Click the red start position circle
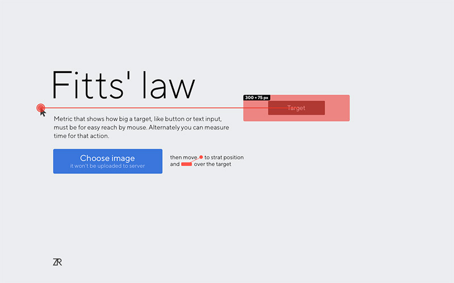 41,108
